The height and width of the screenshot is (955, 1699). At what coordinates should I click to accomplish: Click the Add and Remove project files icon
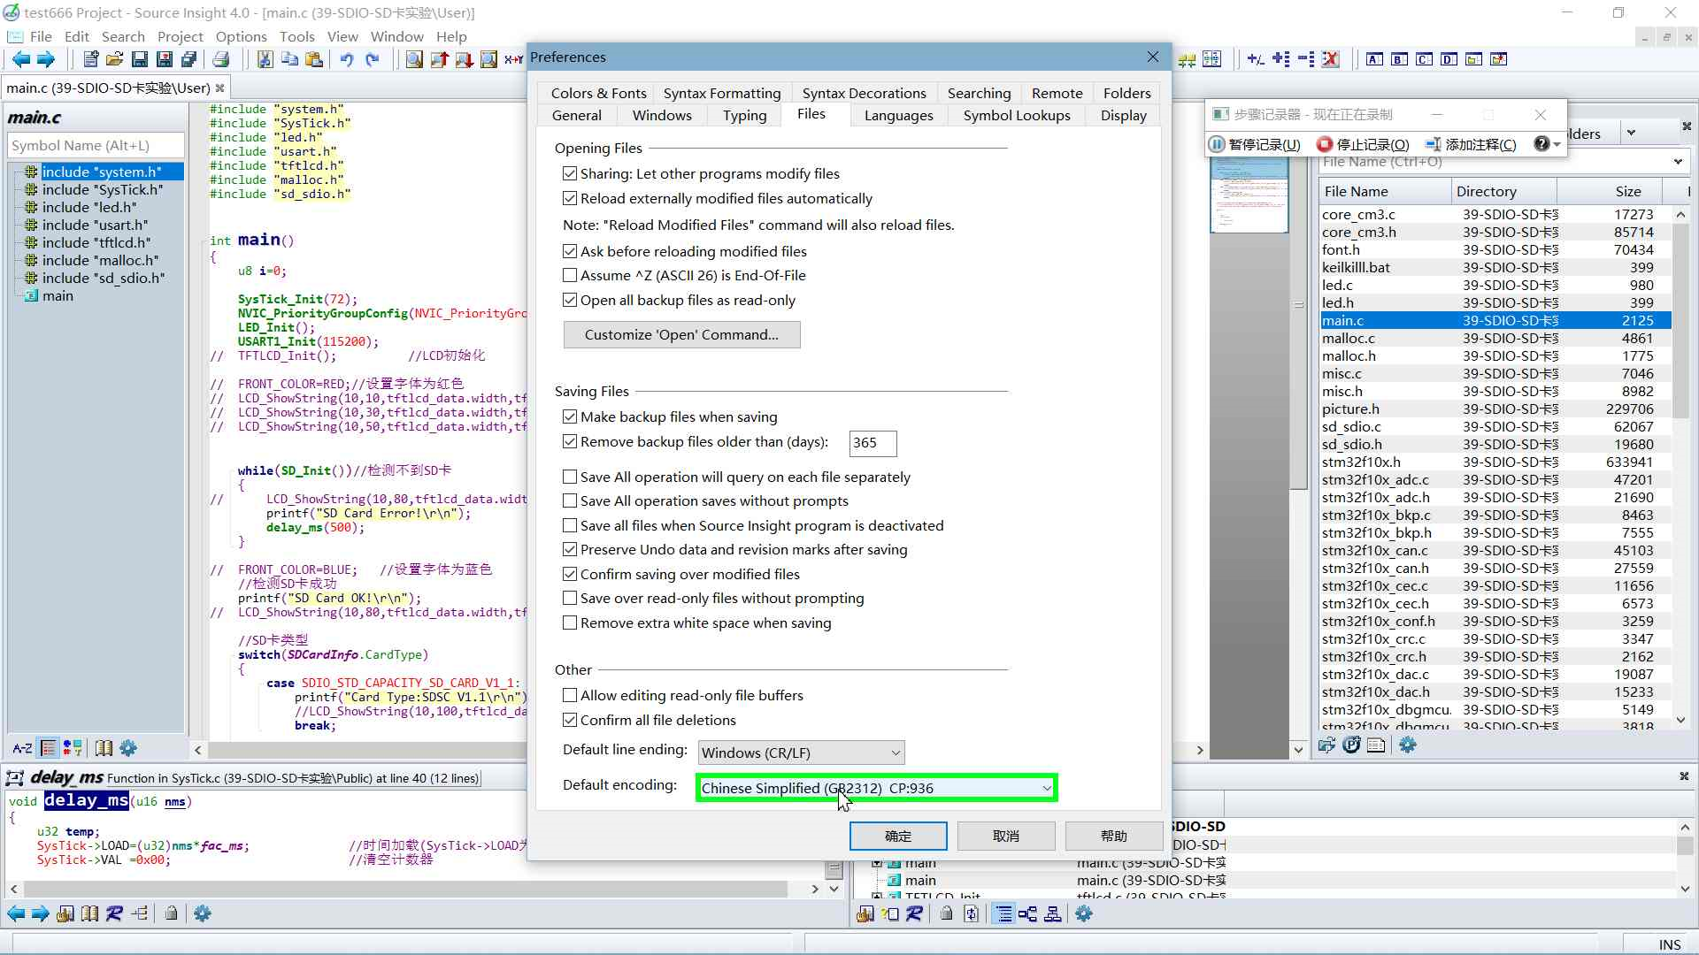coord(1256,59)
